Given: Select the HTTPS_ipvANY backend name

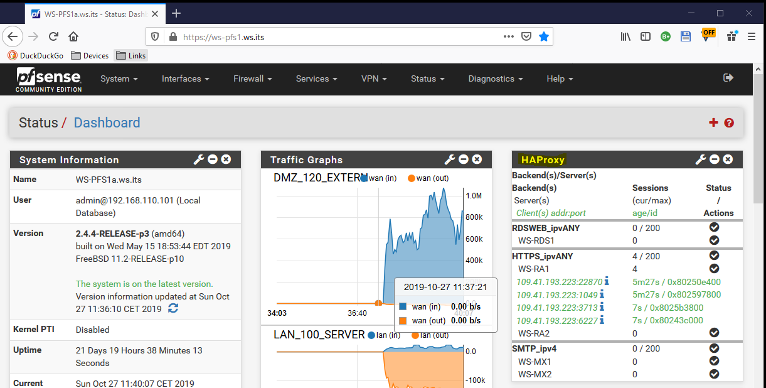Looking at the screenshot, I should [542, 256].
